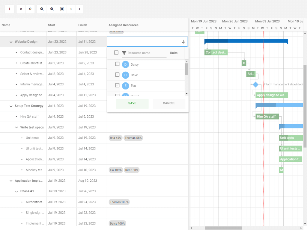Select the Unit tests task bar
The height and width of the screenshot is (230, 307).
point(291,138)
